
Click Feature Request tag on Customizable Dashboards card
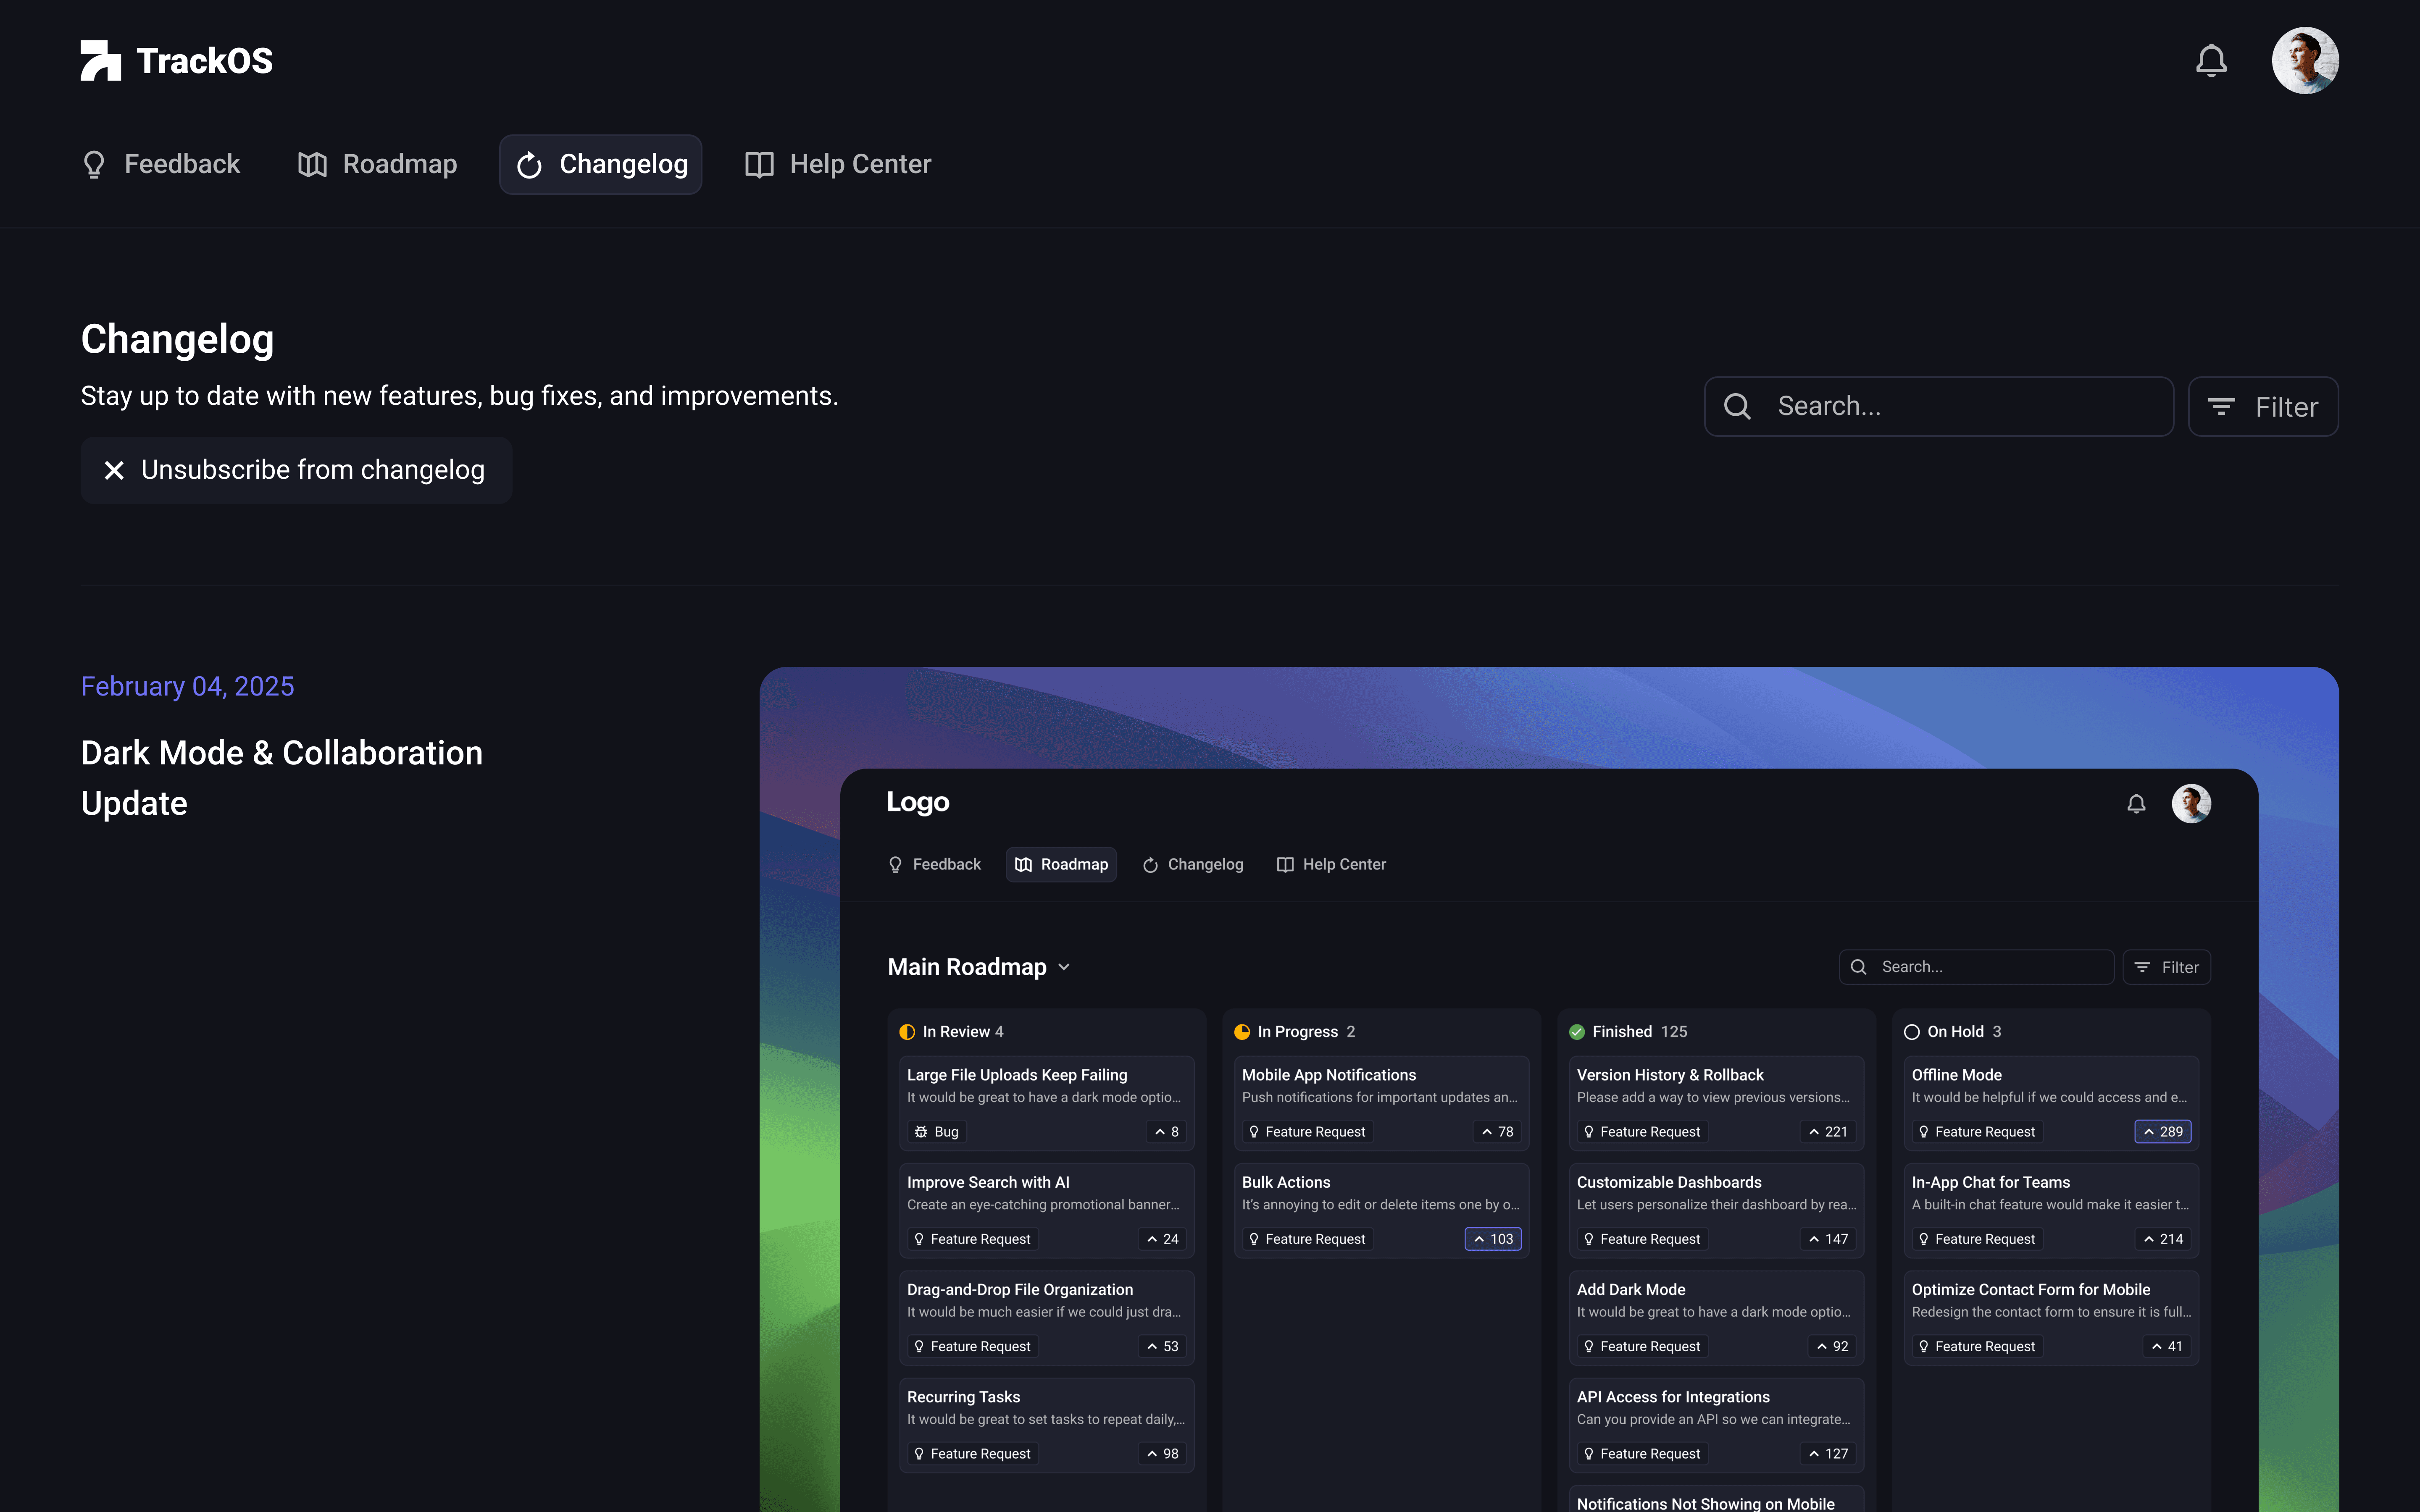coord(1643,1239)
